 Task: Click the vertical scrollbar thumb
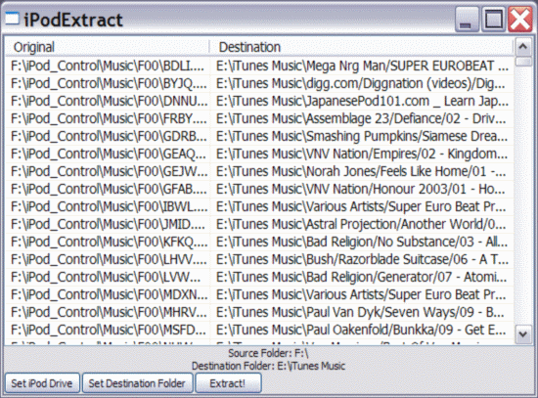523,62
